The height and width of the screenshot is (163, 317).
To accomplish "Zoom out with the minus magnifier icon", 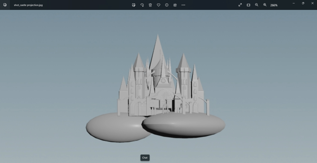I will pyautogui.click(x=257, y=5).
